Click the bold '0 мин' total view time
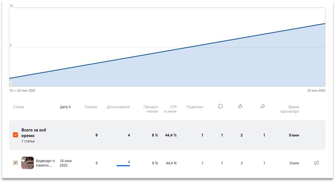The image size is (335, 182). click(x=294, y=135)
